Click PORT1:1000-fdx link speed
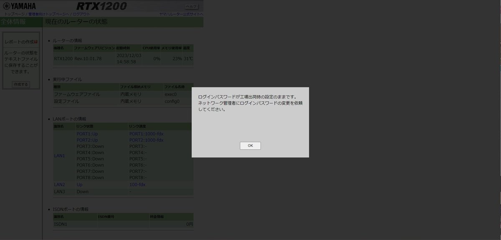This screenshot has height=240, width=501. coord(147,134)
